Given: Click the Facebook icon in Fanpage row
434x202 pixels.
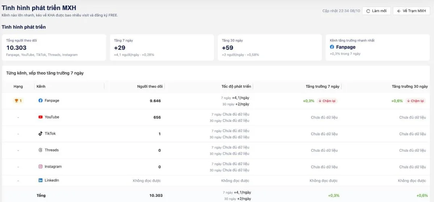Looking at the screenshot, I should click(41, 100).
